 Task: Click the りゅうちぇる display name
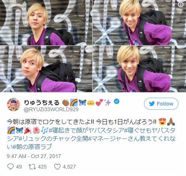pos(42,103)
